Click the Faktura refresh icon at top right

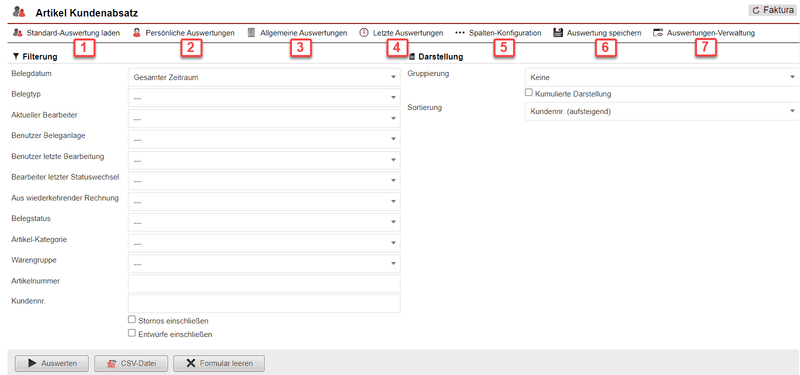point(756,10)
